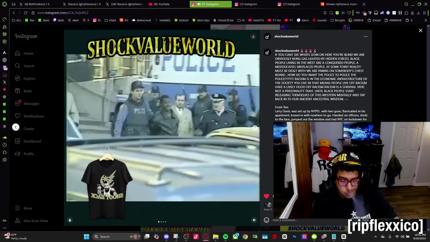Screen dimensions: 430x242
Task: Switch to flexxico (@ripflexxico) / X tab
Action: click(82, 4)
